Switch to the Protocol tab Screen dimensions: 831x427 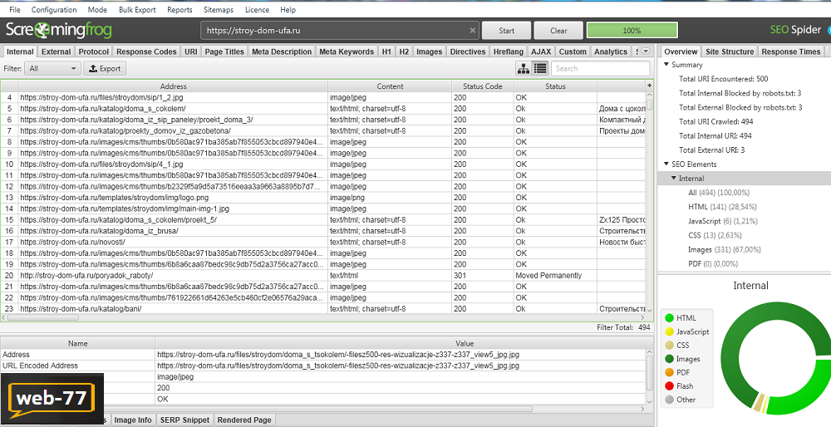click(x=94, y=52)
